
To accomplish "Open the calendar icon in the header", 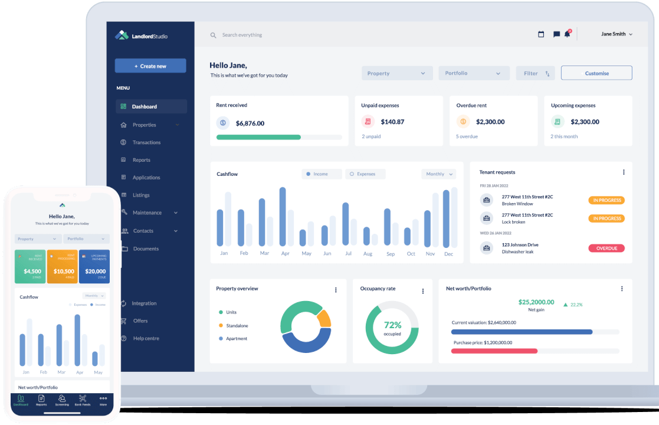I will pos(541,34).
